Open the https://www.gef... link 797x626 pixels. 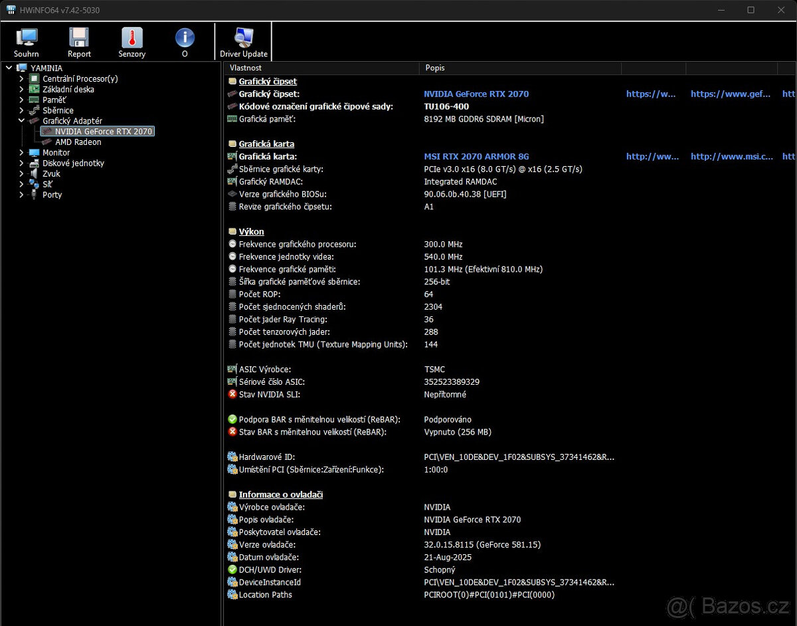click(x=731, y=94)
